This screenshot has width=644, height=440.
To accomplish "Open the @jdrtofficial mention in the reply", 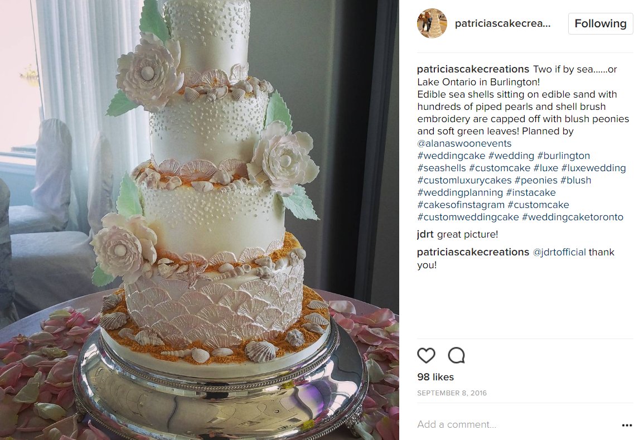I will pyautogui.click(x=559, y=252).
